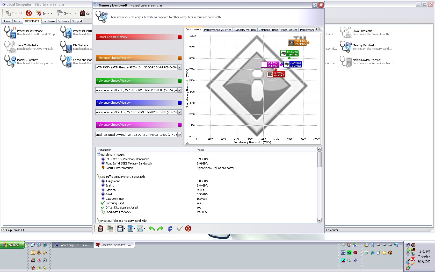Select the Triad result row

pos(207,194)
